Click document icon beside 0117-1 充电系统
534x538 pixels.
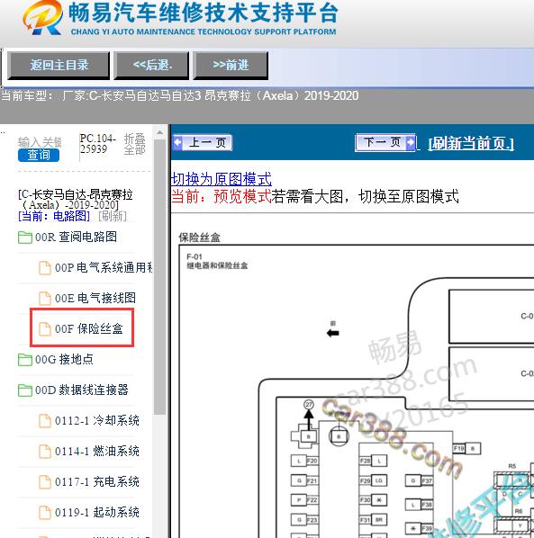tap(45, 482)
